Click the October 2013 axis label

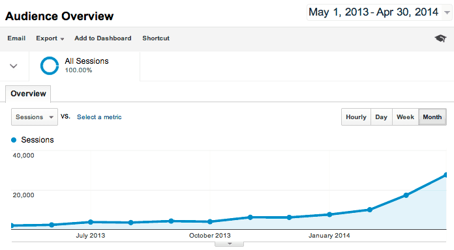click(x=210, y=236)
